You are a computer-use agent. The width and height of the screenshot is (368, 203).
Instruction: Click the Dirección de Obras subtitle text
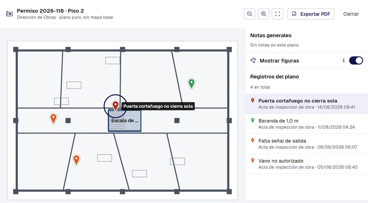coord(65,17)
